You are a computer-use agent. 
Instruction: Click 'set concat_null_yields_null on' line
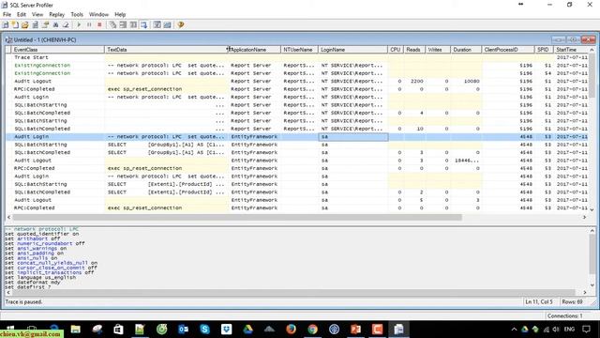coord(52,263)
